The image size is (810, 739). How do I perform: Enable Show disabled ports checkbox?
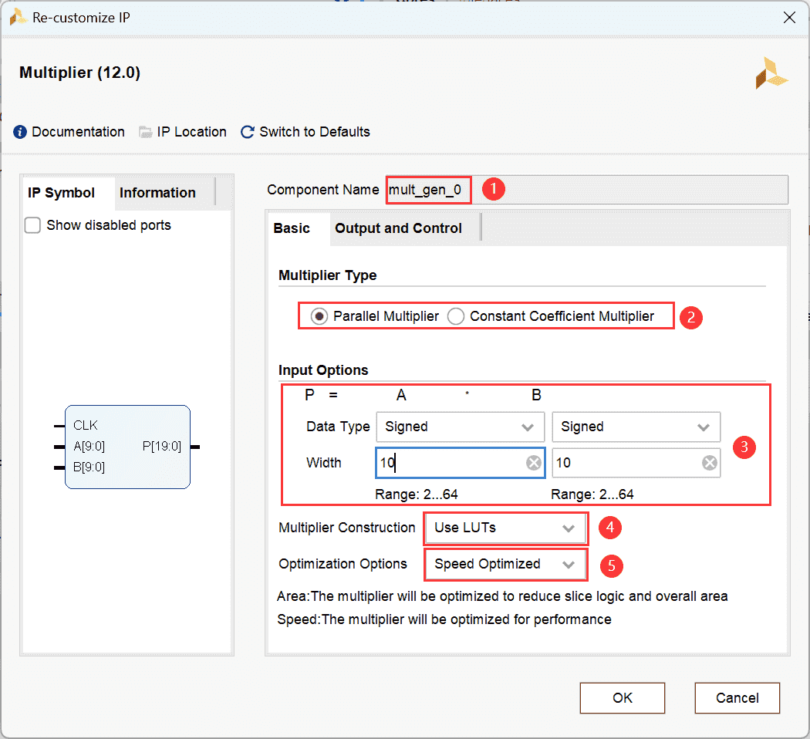[x=32, y=225]
